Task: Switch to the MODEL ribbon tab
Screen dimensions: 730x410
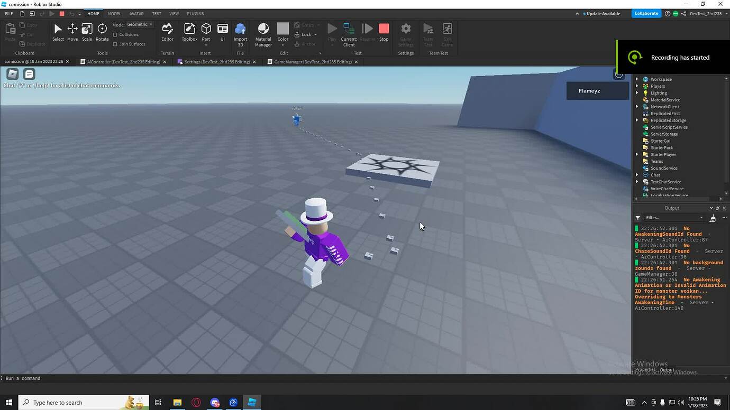Action: point(114,13)
